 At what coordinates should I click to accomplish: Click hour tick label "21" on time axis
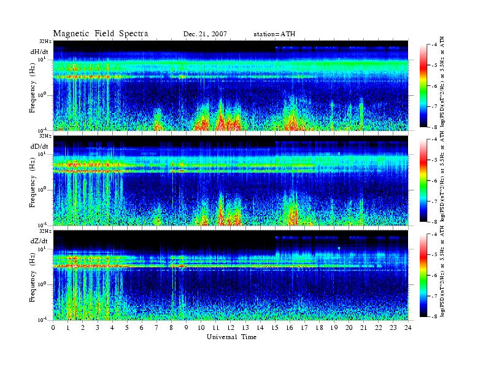[363, 327]
